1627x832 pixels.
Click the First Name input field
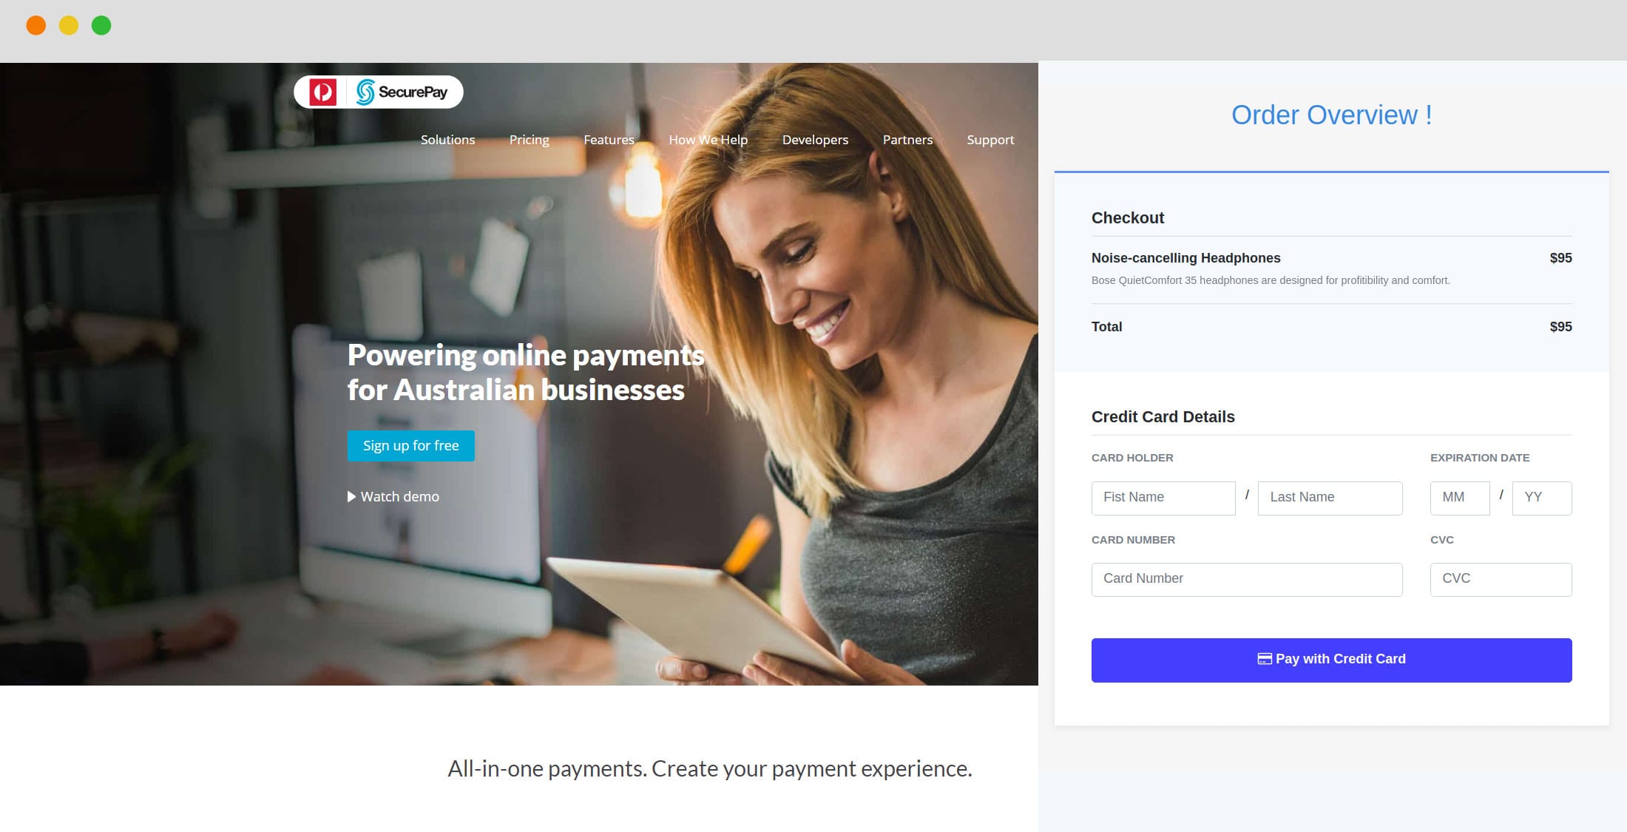tap(1163, 497)
